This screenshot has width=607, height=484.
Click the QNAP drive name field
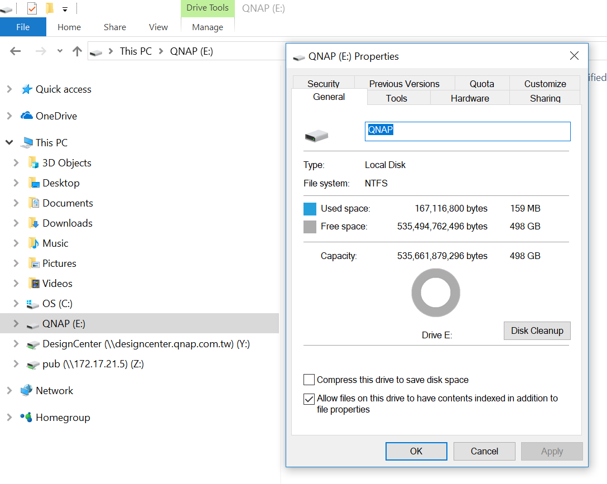tap(467, 132)
